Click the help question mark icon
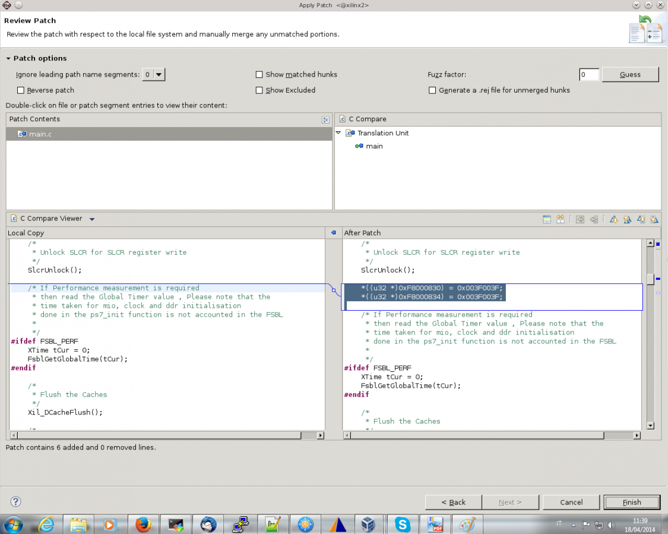668x534 pixels. click(16, 502)
